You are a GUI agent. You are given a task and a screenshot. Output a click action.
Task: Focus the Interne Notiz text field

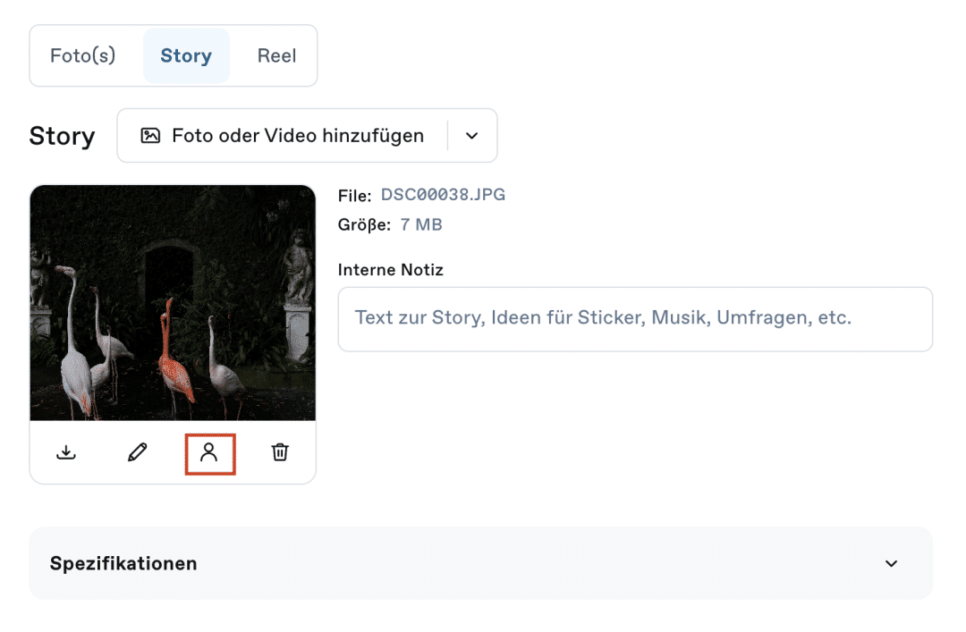tap(635, 318)
